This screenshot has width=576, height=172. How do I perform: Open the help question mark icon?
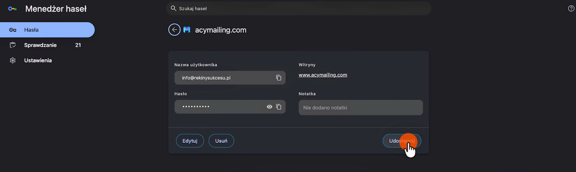pyautogui.click(x=571, y=8)
